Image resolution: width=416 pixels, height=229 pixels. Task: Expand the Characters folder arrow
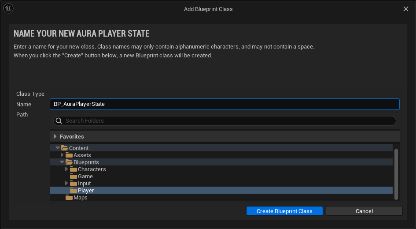(66, 169)
